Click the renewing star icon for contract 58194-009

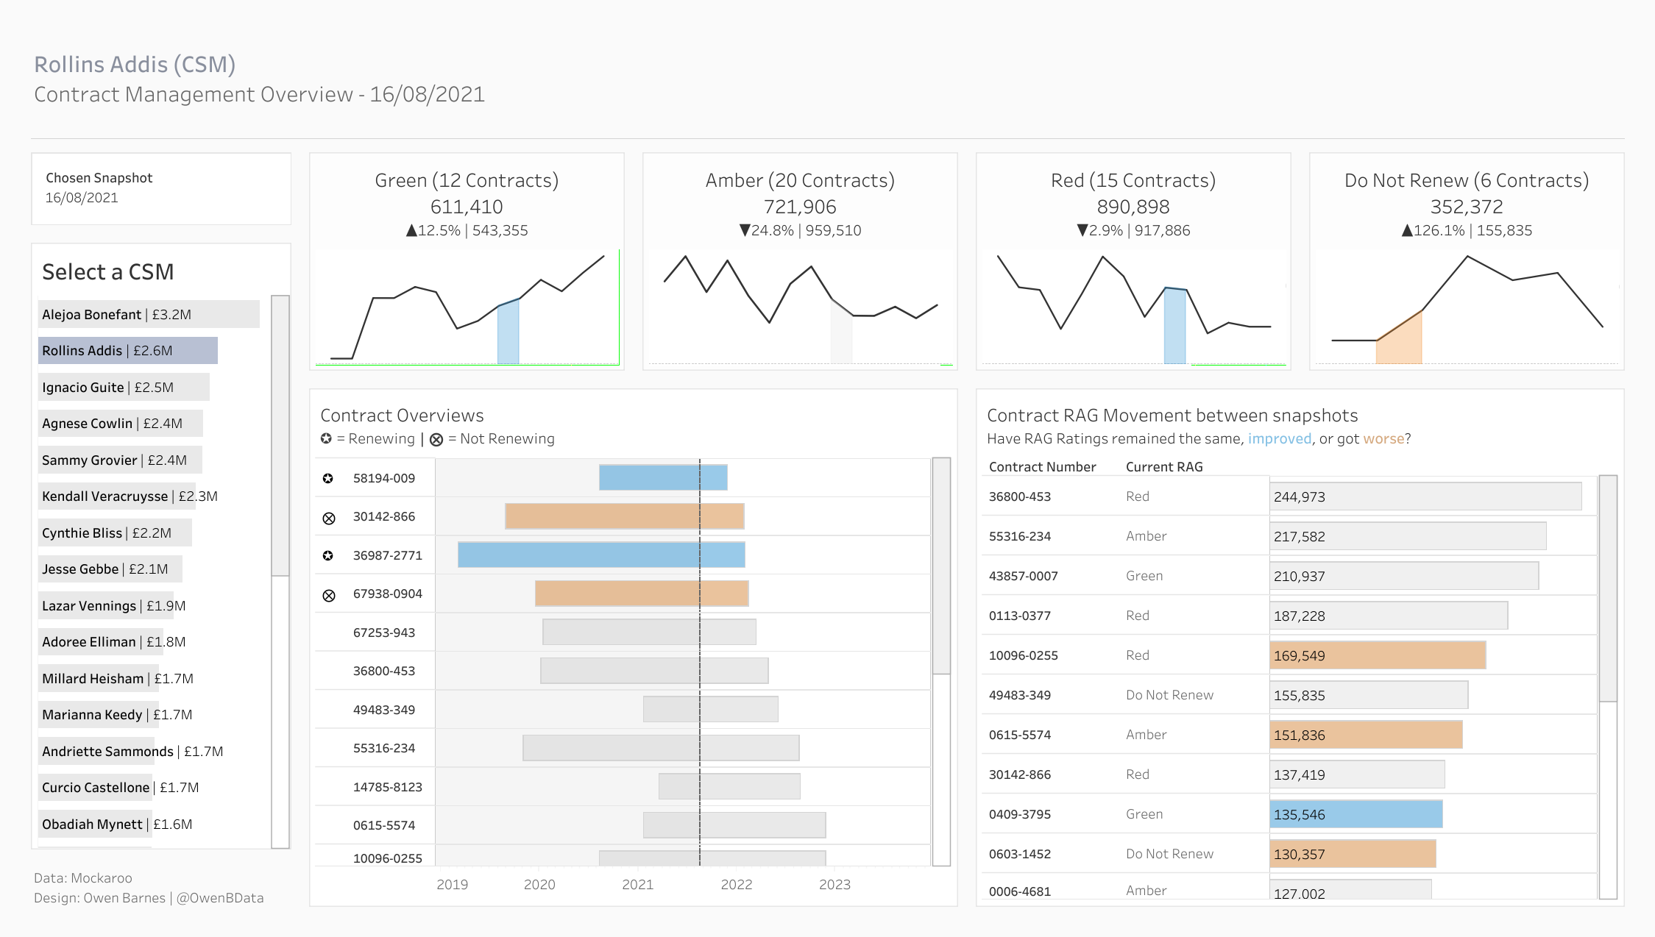[328, 478]
